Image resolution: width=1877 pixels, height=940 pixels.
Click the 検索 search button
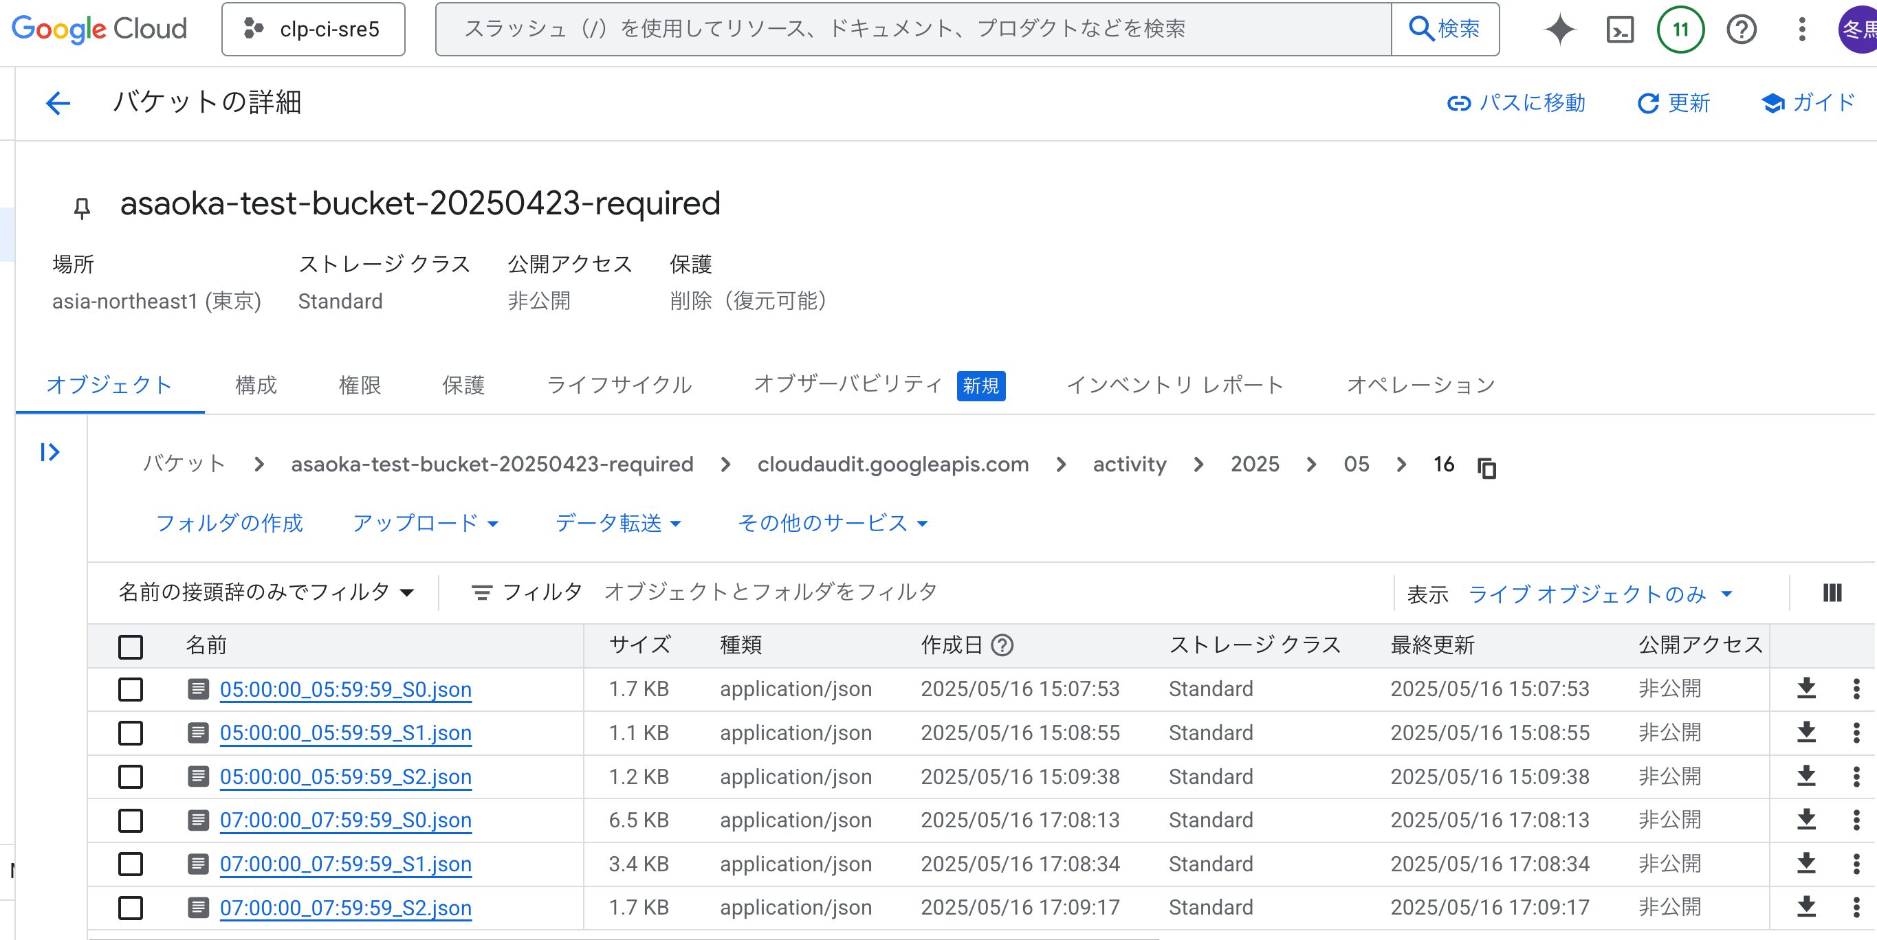pos(1445,29)
